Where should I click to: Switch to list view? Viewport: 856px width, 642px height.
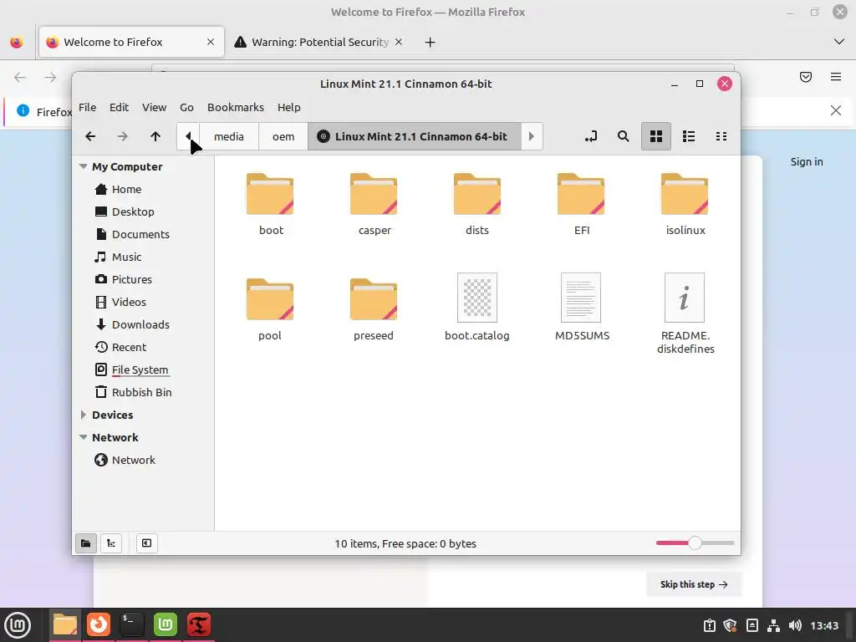tap(689, 136)
